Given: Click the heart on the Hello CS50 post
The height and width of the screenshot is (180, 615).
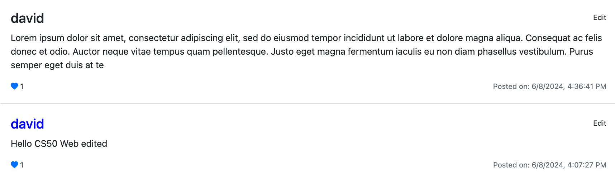Looking at the screenshot, I should [x=14, y=165].
